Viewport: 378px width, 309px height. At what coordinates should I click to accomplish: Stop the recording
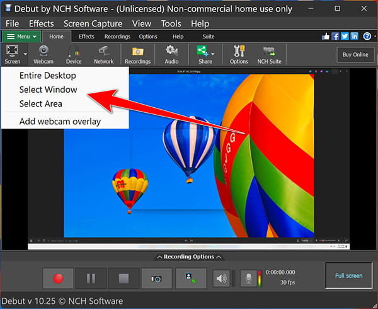click(x=123, y=278)
